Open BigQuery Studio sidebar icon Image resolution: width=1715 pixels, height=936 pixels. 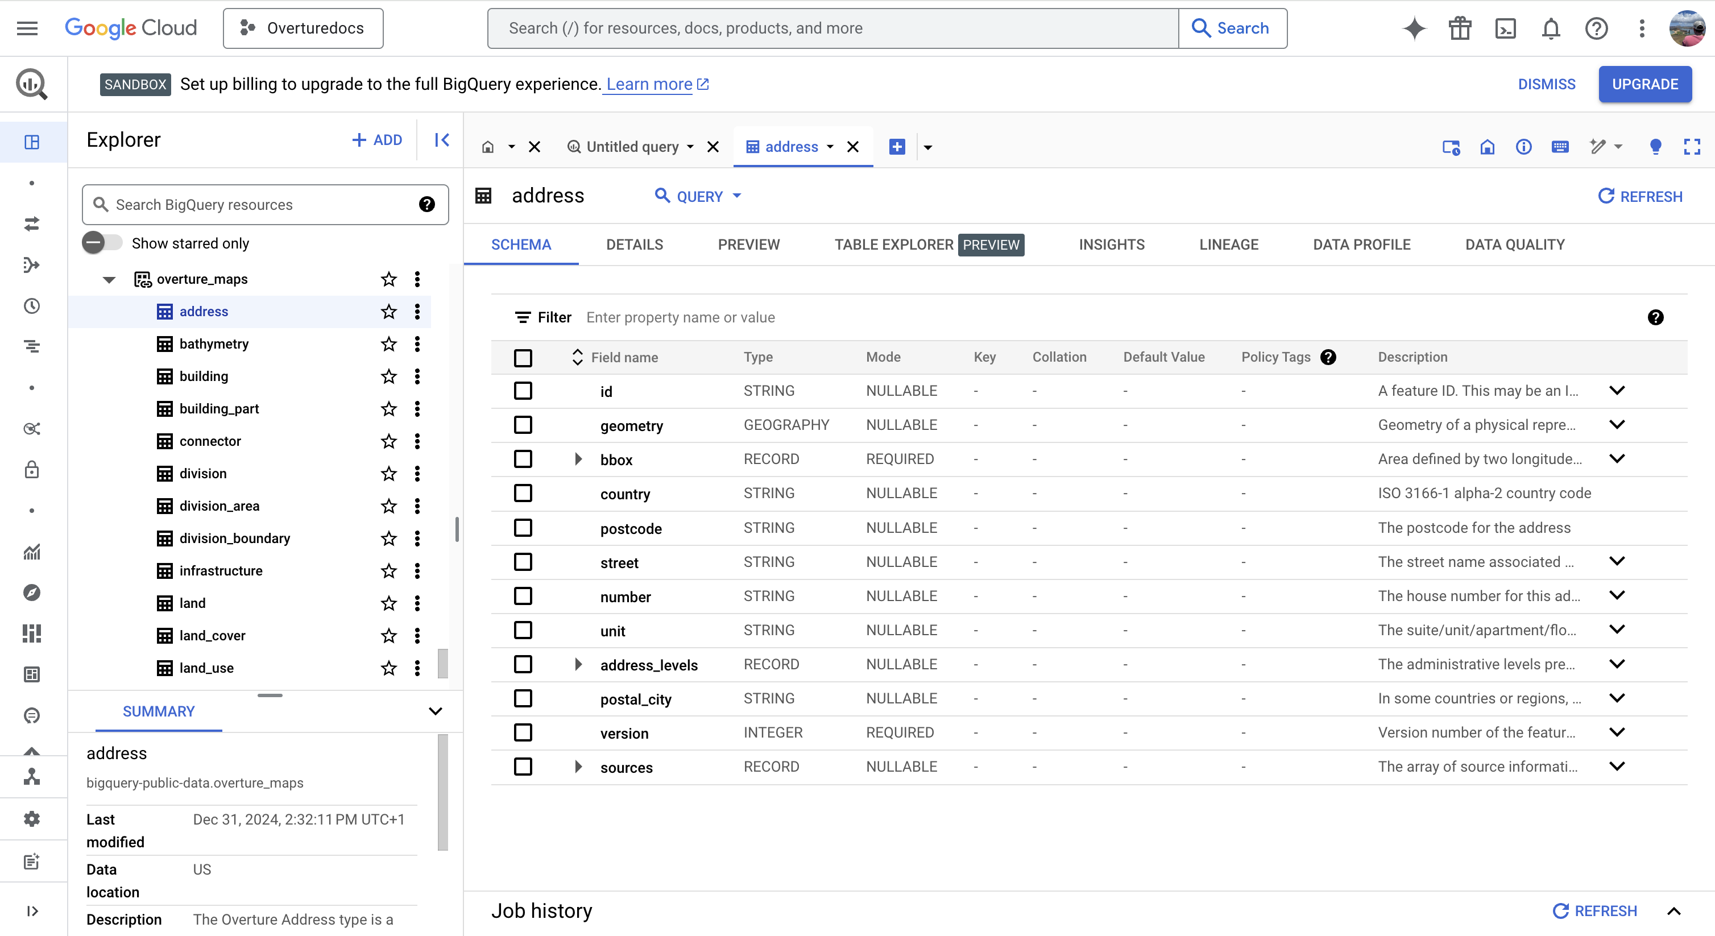[x=31, y=142]
